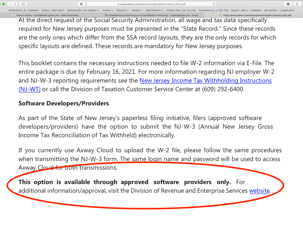Open the Get started Application bookmark

[279, 10]
